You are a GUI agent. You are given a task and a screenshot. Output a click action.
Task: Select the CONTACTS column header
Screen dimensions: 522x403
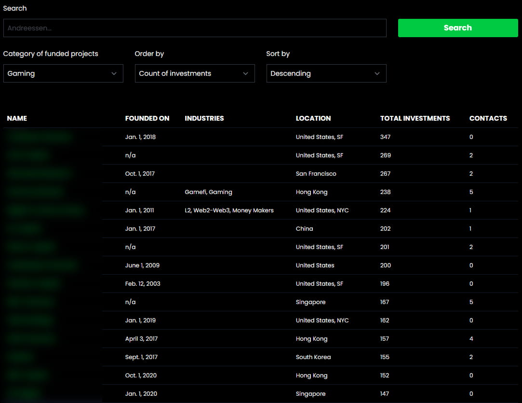488,118
